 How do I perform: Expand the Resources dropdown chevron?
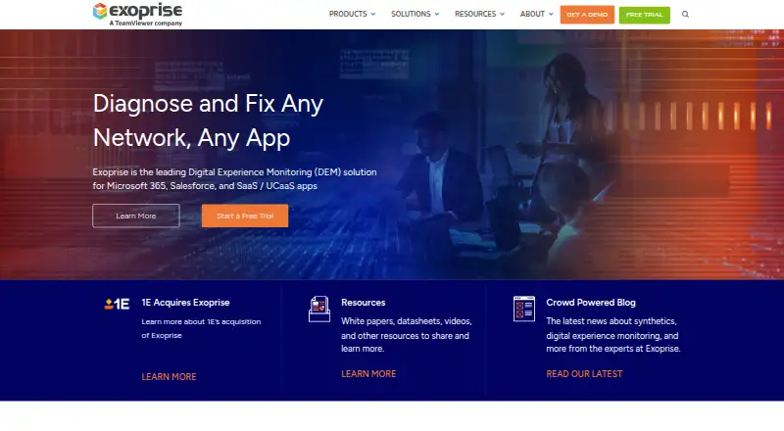(x=503, y=15)
